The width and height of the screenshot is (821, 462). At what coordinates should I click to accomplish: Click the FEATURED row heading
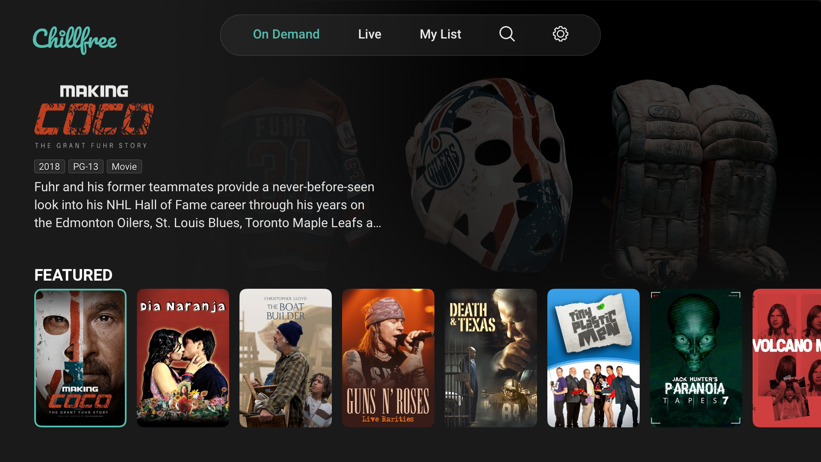[x=73, y=275]
